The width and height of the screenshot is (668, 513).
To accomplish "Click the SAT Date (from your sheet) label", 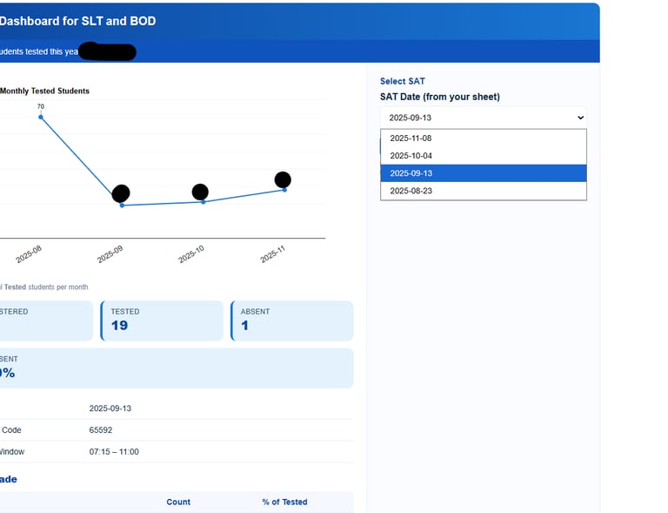I will (x=440, y=97).
